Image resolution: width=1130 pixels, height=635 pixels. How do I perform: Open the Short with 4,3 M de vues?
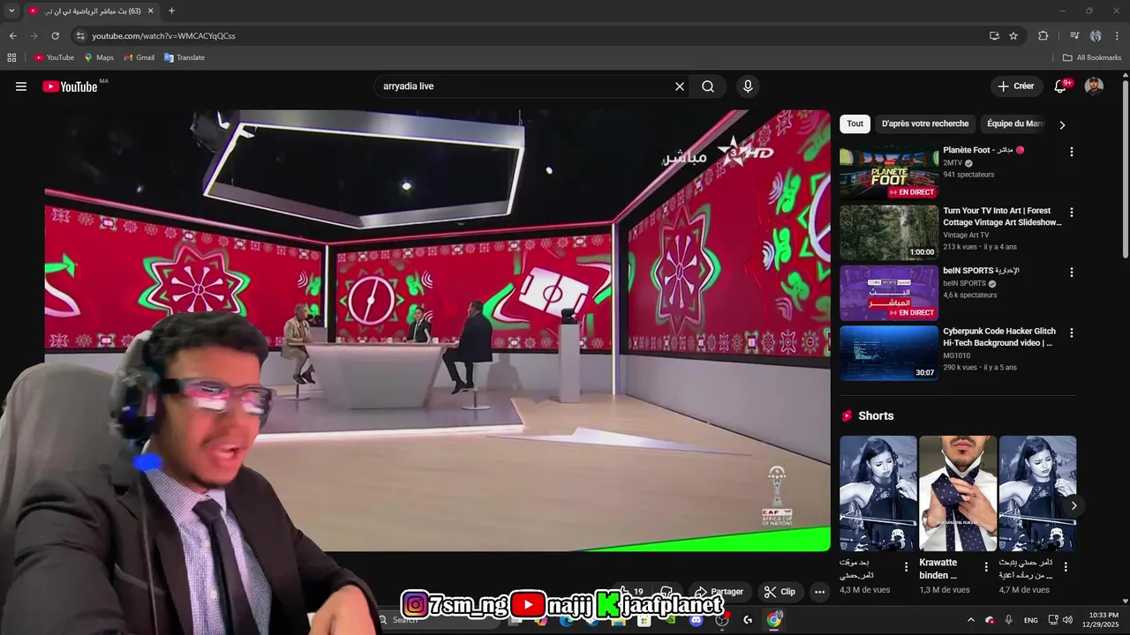click(x=878, y=494)
